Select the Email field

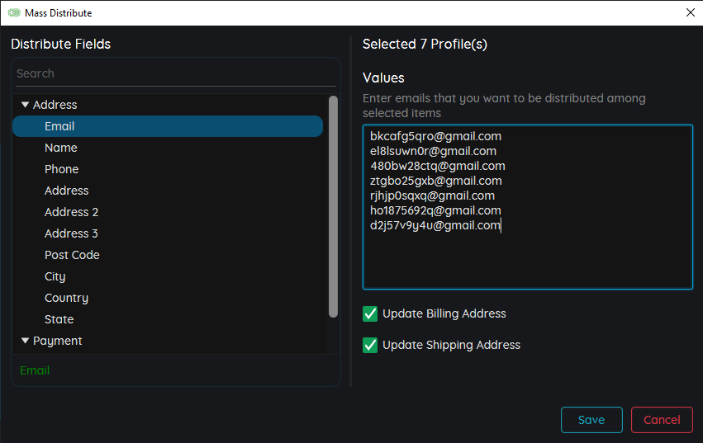(x=168, y=126)
